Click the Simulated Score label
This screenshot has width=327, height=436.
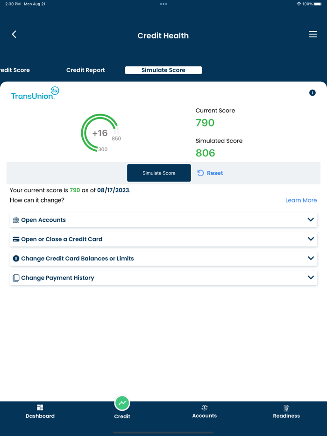point(219,141)
